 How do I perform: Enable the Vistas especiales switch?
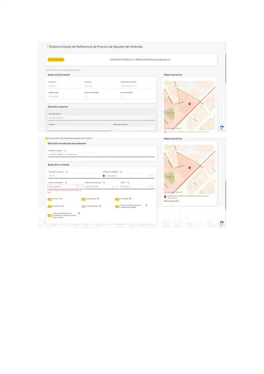84,206
